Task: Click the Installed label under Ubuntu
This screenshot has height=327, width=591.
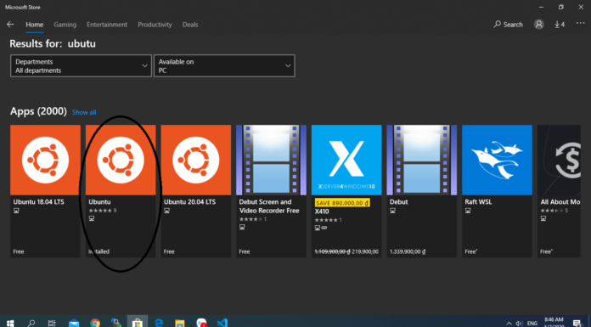Action: coord(99,251)
